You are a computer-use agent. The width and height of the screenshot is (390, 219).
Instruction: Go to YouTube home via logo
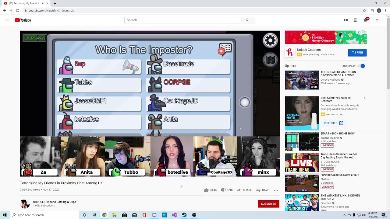tap(23, 20)
